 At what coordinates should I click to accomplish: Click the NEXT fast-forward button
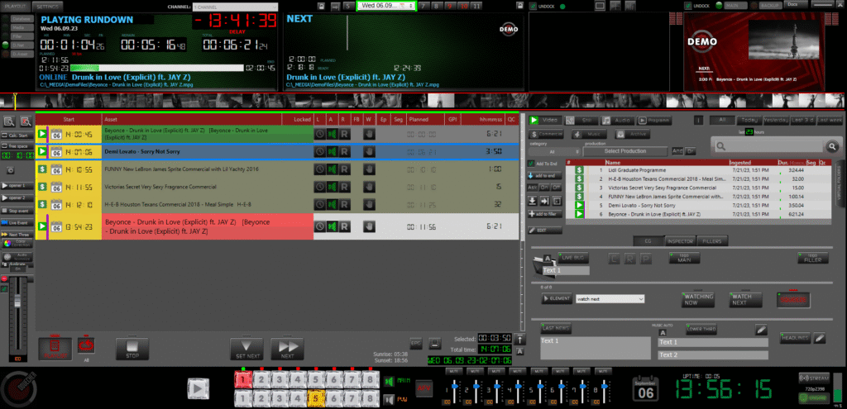point(287,348)
